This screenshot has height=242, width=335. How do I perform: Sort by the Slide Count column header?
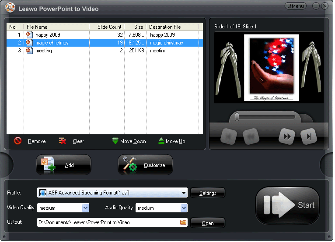click(x=107, y=27)
